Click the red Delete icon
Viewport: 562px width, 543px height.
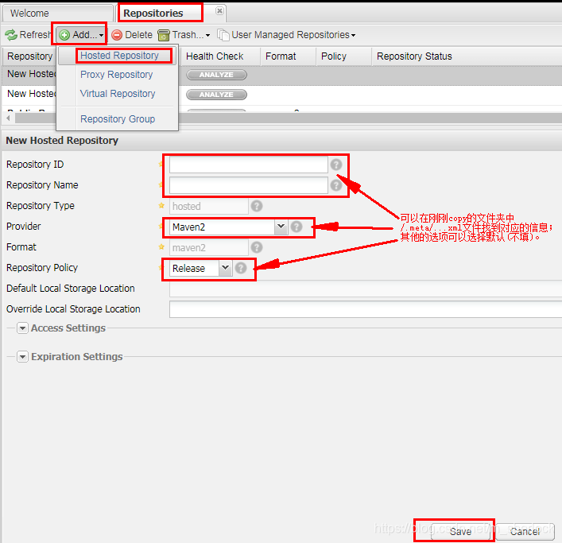pos(117,35)
